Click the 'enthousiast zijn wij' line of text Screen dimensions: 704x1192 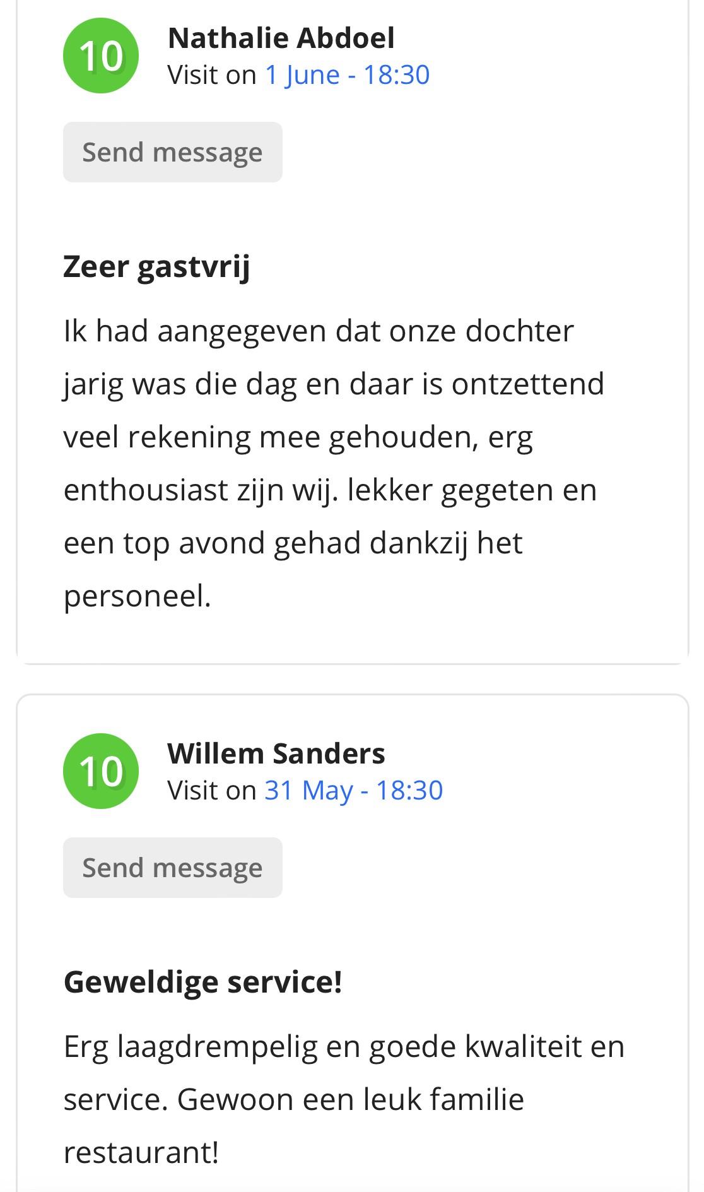331,491
